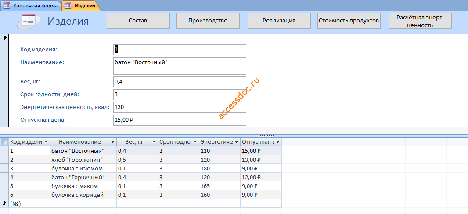Viewport: 468px width, 214px height.
Task: Select cell батон "Горчичный"
Action: point(83,177)
